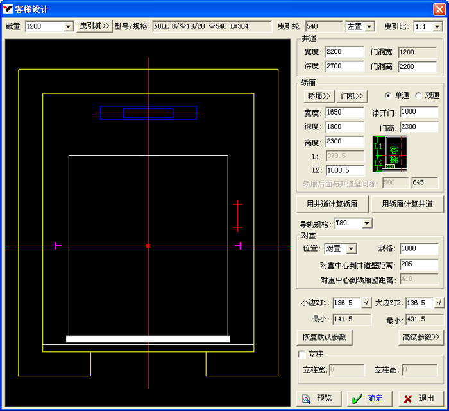The width and height of the screenshot is (449, 411).
Task: Select the 单通 radio button
Action: tap(388, 95)
